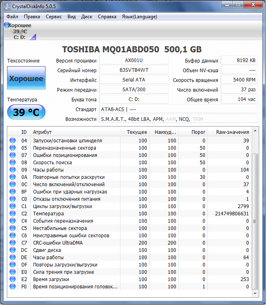Screen dimensions: 266x305
Task: Click status orb for DC Сдвиг диска
Action: 13,250
